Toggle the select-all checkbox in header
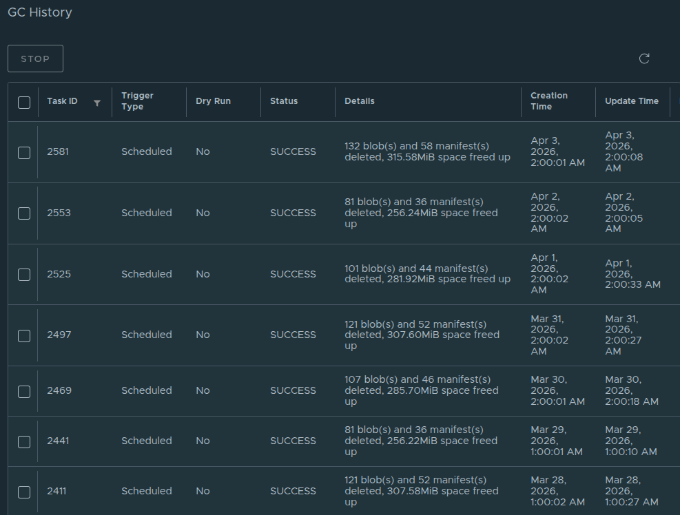Image resolution: width=680 pixels, height=515 pixels. coord(24,103)
